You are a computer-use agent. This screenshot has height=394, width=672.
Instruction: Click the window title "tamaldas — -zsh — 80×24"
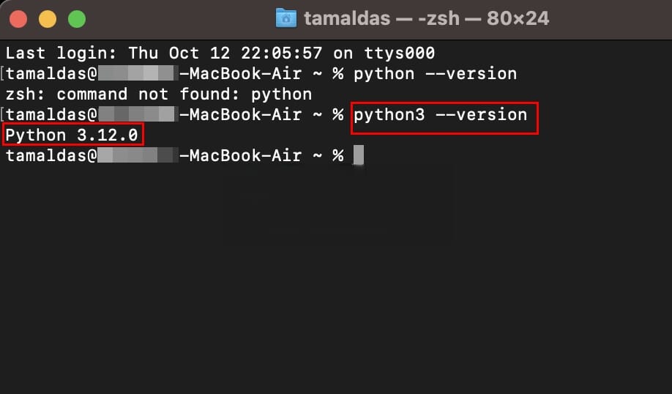(x=426, y=18)
